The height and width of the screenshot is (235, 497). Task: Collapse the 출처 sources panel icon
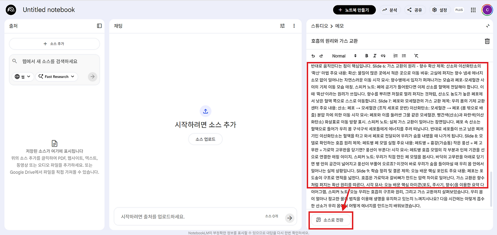(x=99, y=26)
